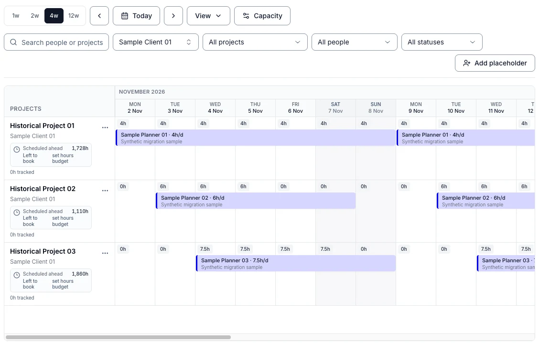Click the SAT 7 Nov column header
The width and height of the screenshot is (539, 343).
coord(335,107)
